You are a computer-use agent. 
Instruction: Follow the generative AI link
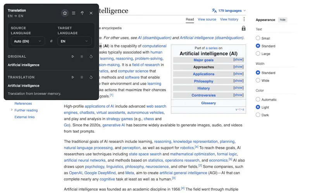coord(114,125)
